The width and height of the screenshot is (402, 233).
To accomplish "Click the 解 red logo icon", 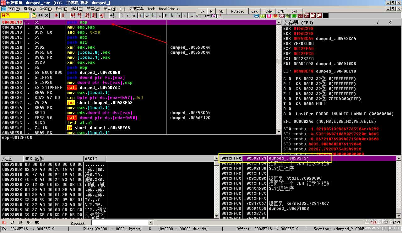I will point(319,15).
